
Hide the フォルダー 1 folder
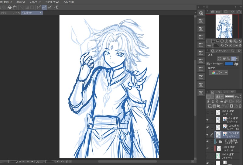point(208,142)
